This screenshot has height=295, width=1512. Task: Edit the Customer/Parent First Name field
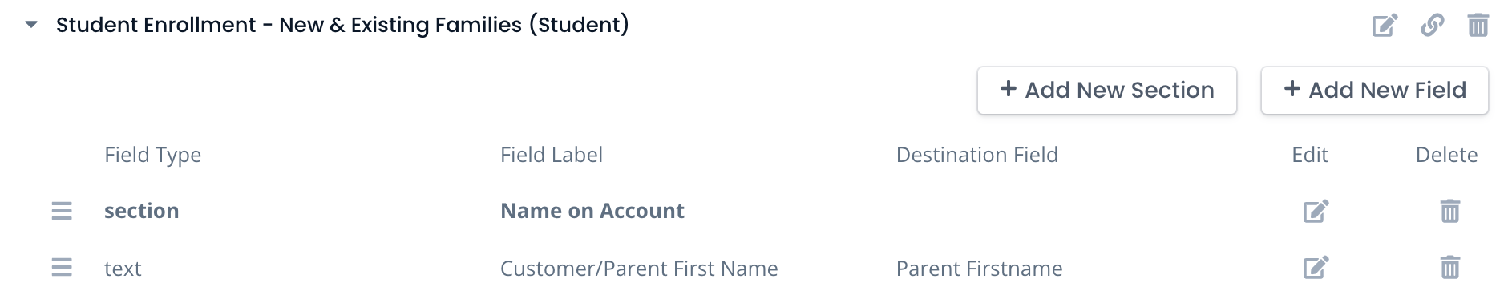click(x=1316, y=267)
